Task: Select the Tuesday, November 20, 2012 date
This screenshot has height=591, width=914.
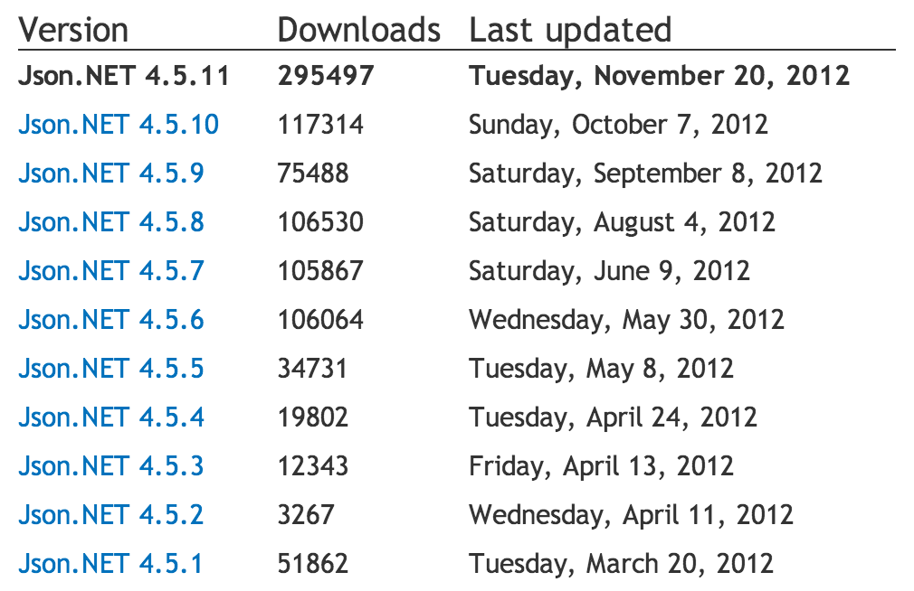Action: coord(659,76)
